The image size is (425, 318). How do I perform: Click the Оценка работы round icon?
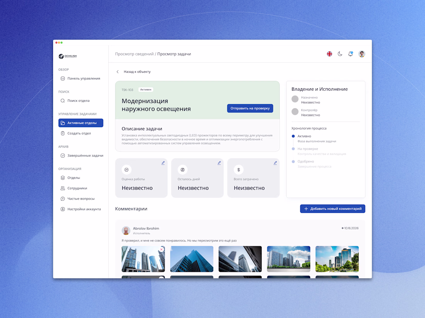coord(127,170)
